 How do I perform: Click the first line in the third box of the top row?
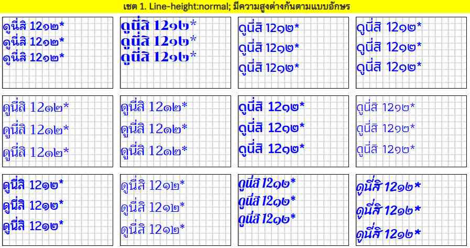click(269, 28)
